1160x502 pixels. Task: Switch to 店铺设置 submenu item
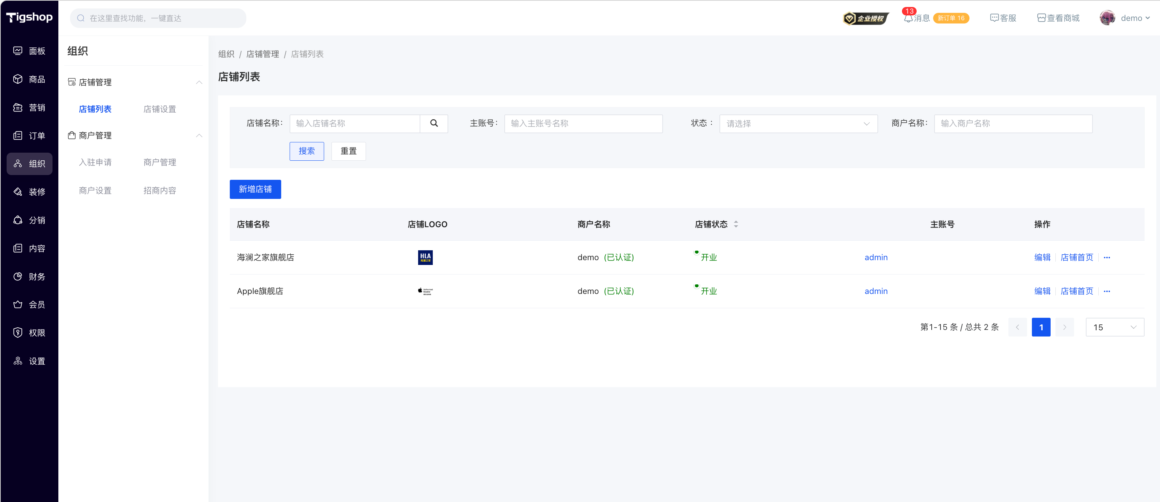pos(159,109)
